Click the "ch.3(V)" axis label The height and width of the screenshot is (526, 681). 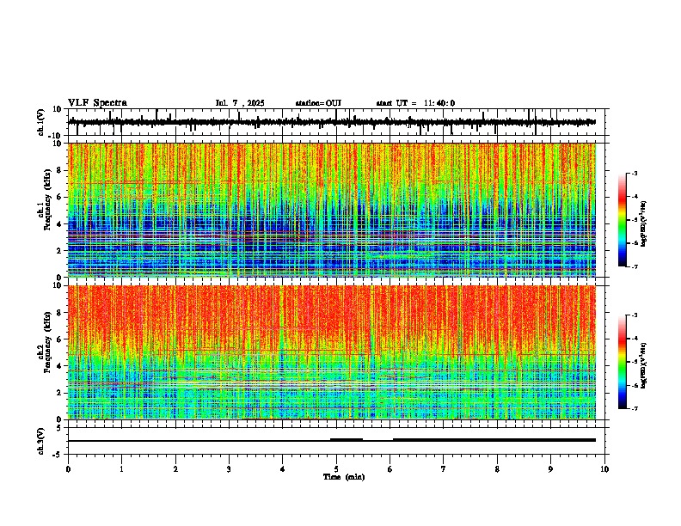point(40,441)
